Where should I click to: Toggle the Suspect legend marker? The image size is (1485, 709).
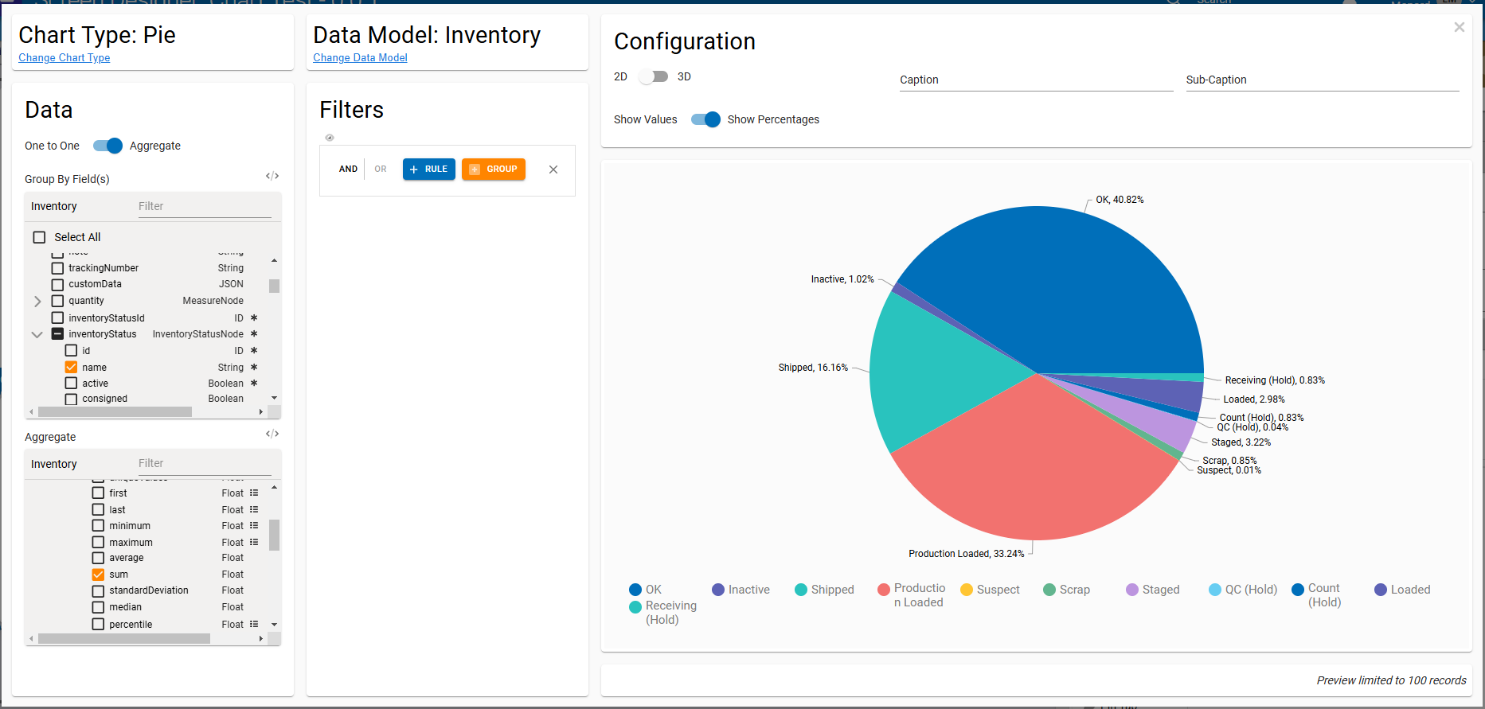[967, 590]
